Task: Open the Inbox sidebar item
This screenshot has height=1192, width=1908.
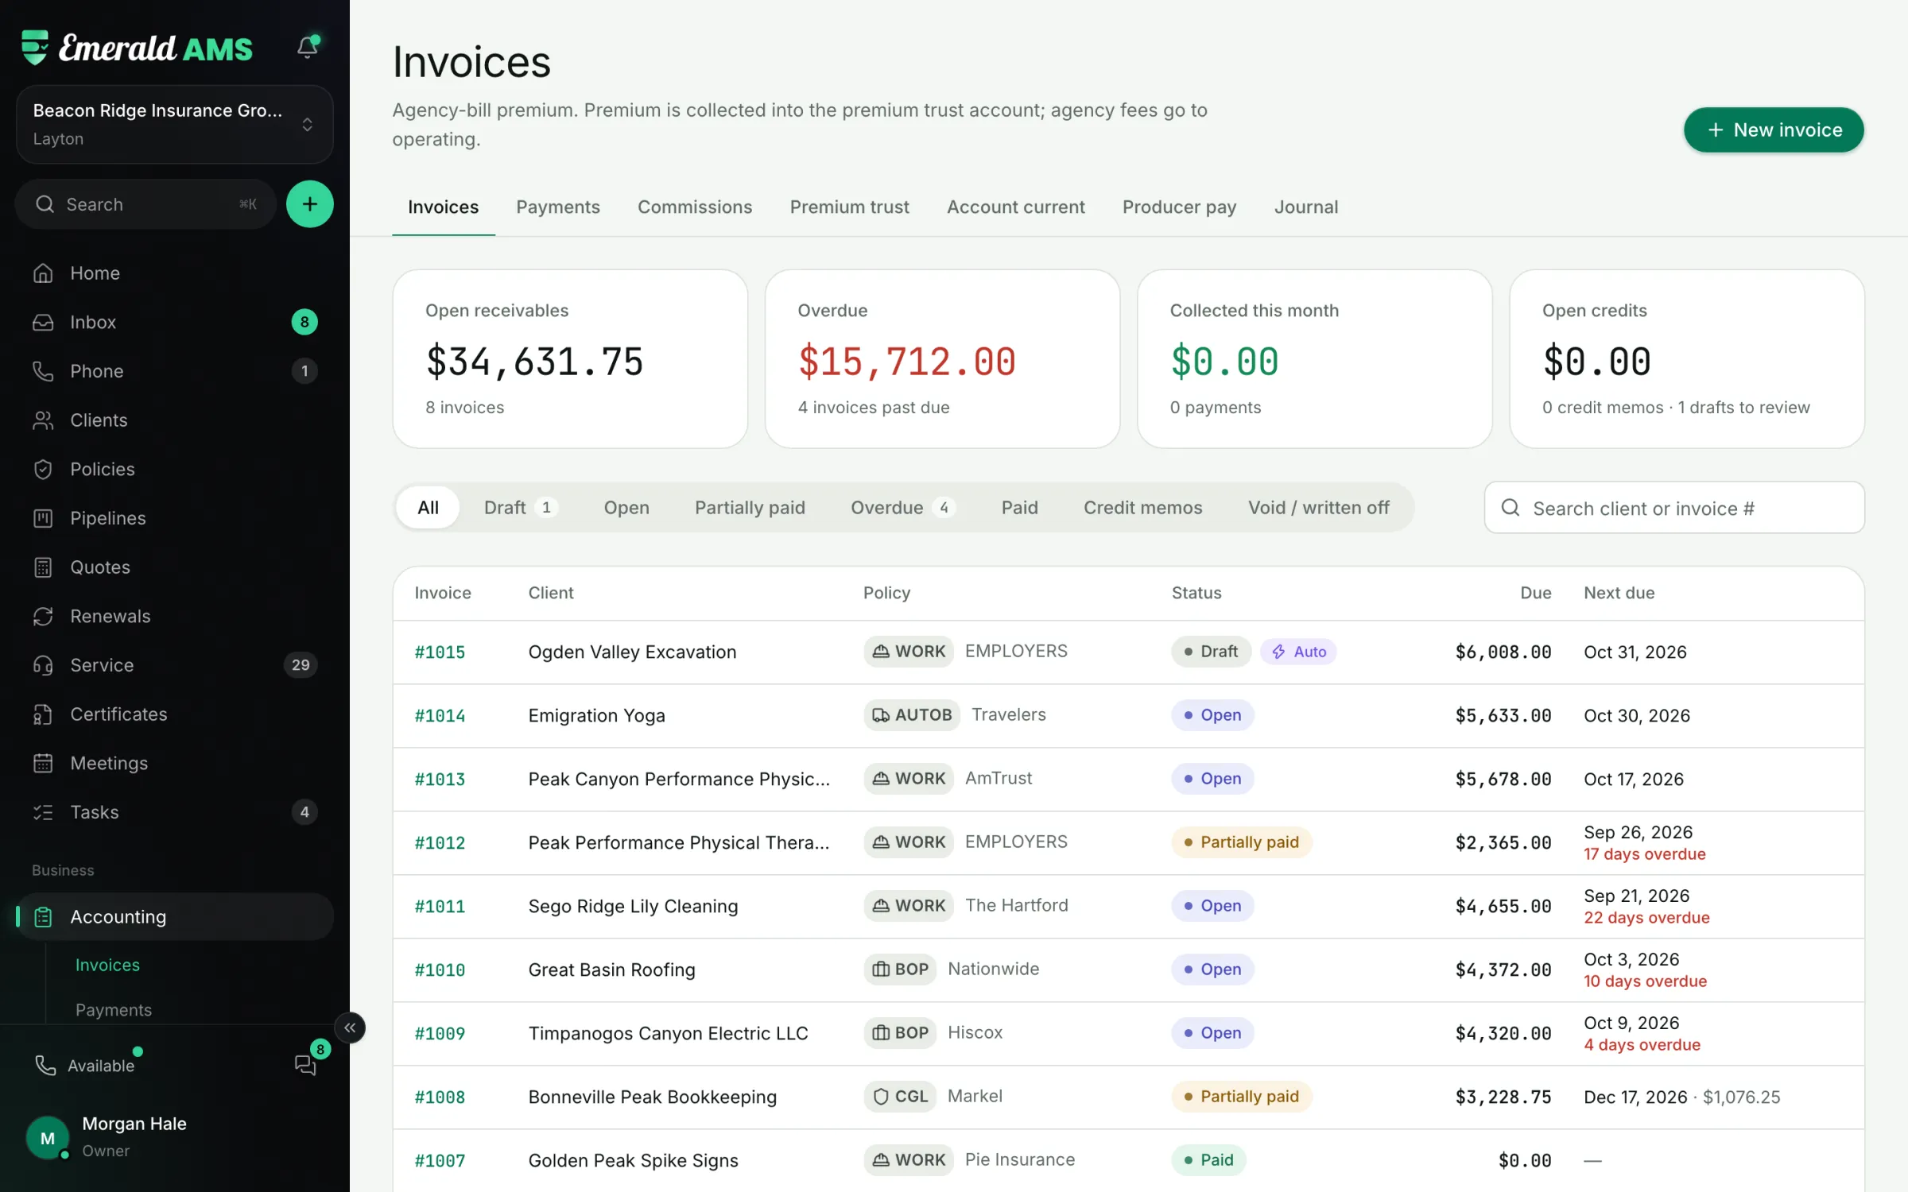Action: (174, 322)
